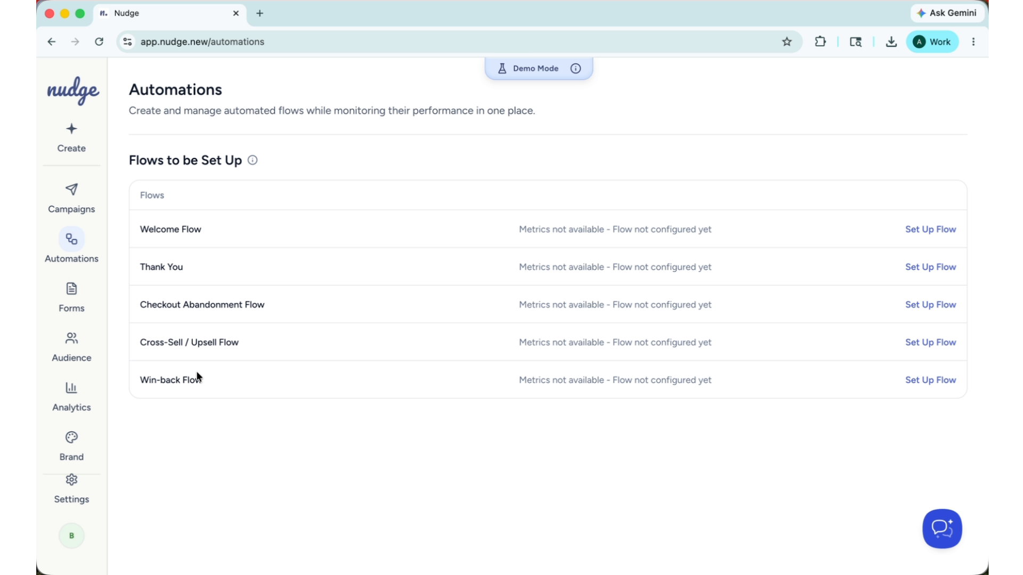Set up the Cross-Sell / Upsell Flow
The height and width of the screenshot is (575, 1023).
[x=930, y=342]
